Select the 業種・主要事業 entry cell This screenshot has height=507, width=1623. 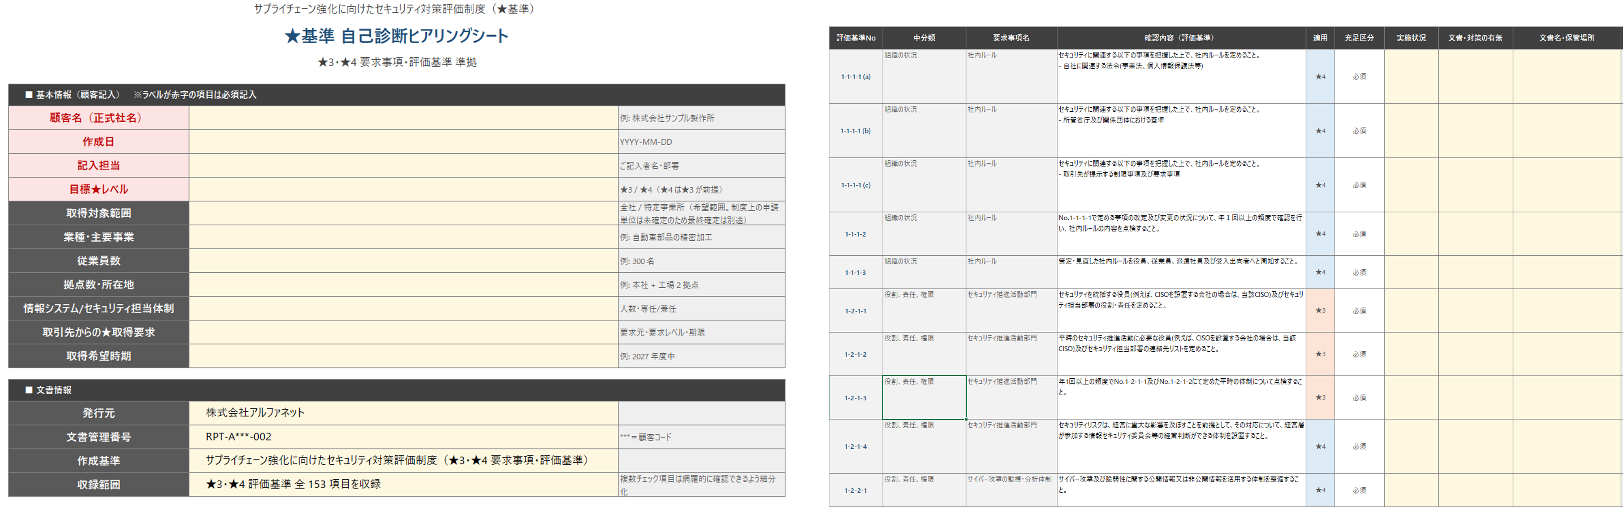pyautogui.click(x=403, y=237)
